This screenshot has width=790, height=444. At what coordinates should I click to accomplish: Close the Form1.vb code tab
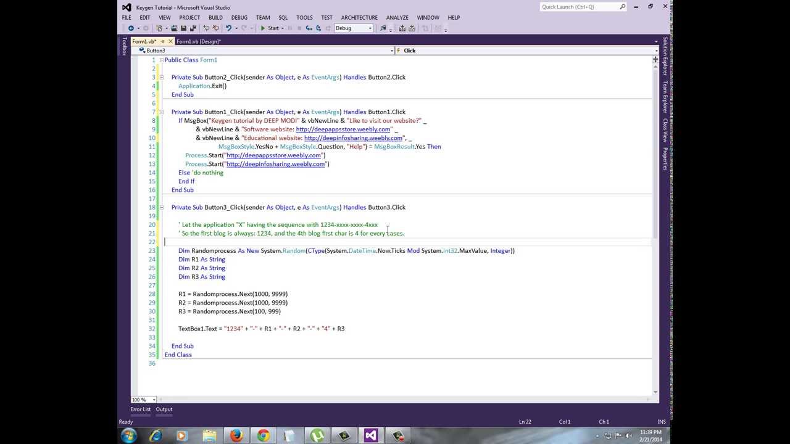point(170,41)
